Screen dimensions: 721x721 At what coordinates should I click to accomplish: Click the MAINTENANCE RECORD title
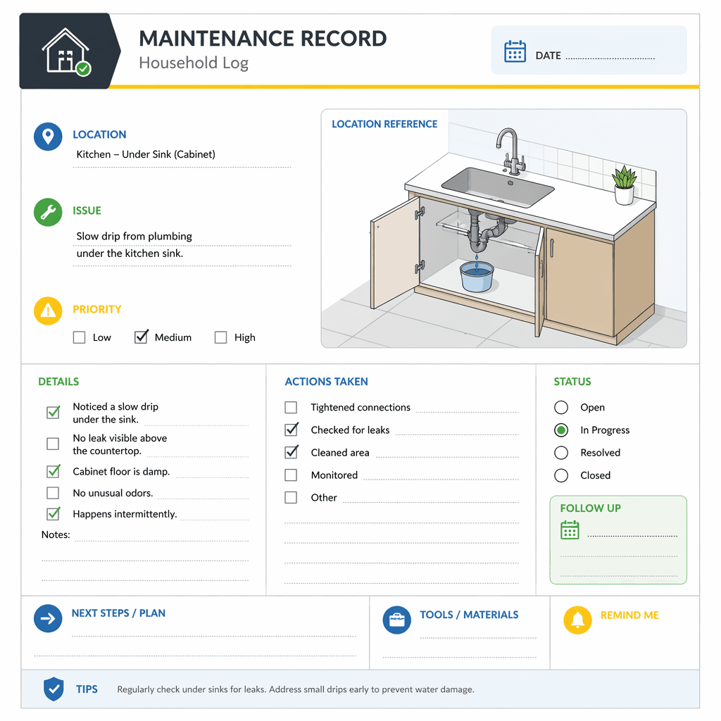pyautogui.click(x=263, y=39)
